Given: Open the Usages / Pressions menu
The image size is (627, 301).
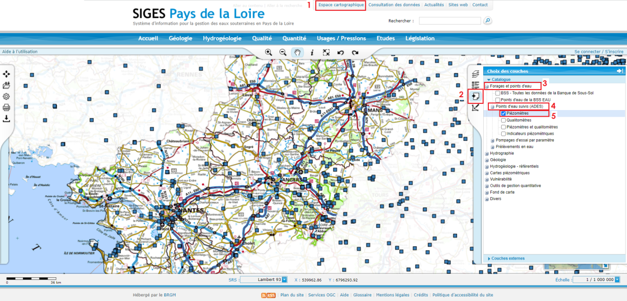Looking at the screenshot, I should (x=341, y=38).
